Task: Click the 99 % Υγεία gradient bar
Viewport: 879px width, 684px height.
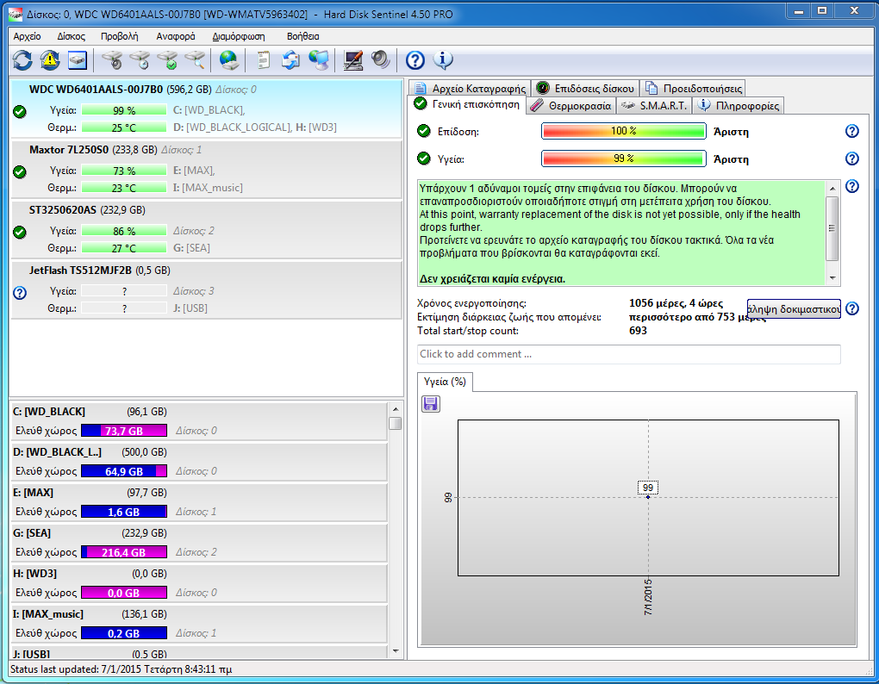Action: click(x=623, y=159)
